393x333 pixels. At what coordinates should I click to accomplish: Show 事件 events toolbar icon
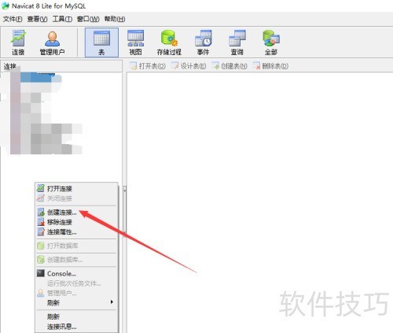coord(203,43)
